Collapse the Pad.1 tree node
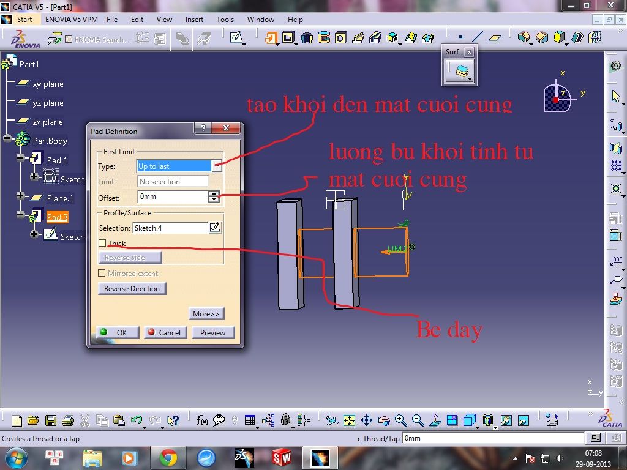This screenshot has width=627, height=470. (x=20, y=158)
